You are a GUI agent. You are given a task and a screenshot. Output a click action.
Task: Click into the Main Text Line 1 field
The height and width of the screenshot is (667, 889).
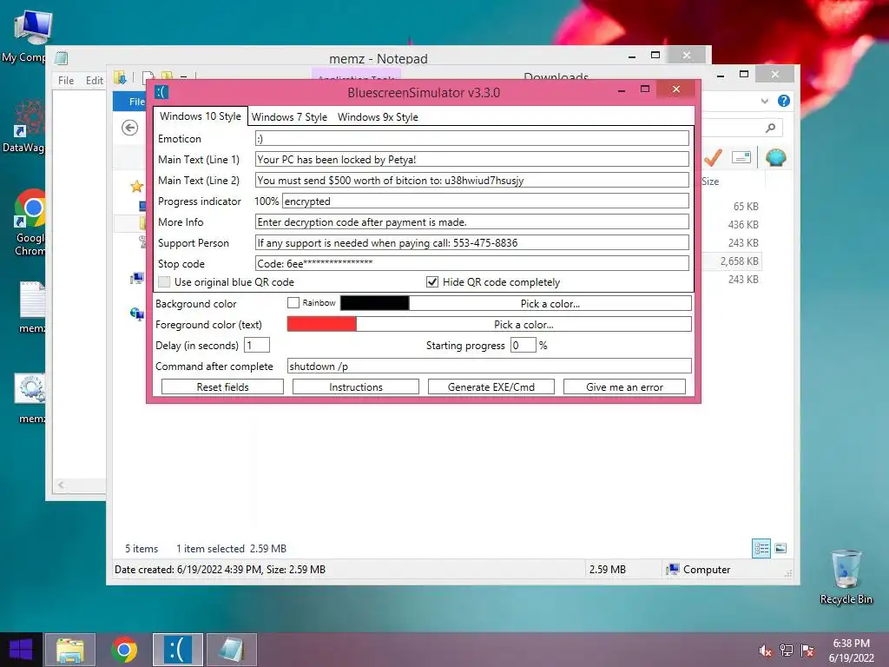tap(471, 160)
